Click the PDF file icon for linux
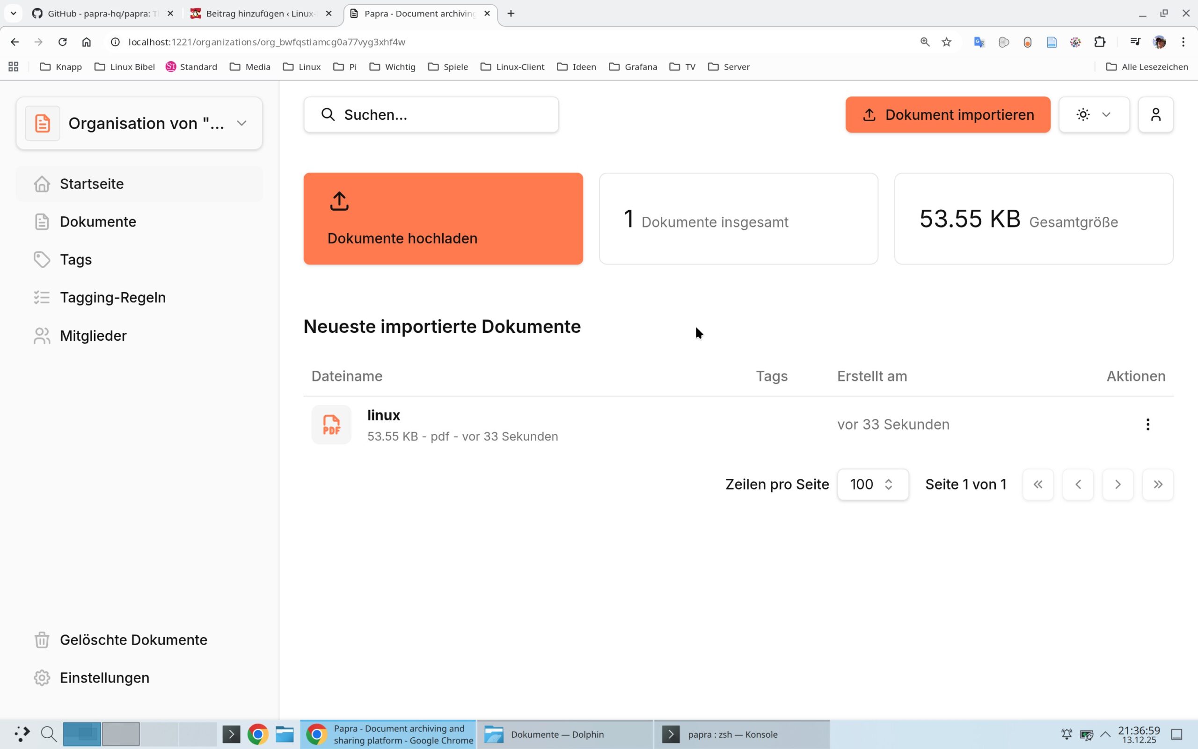The image size is (1198, 749). tap(331, 425)
